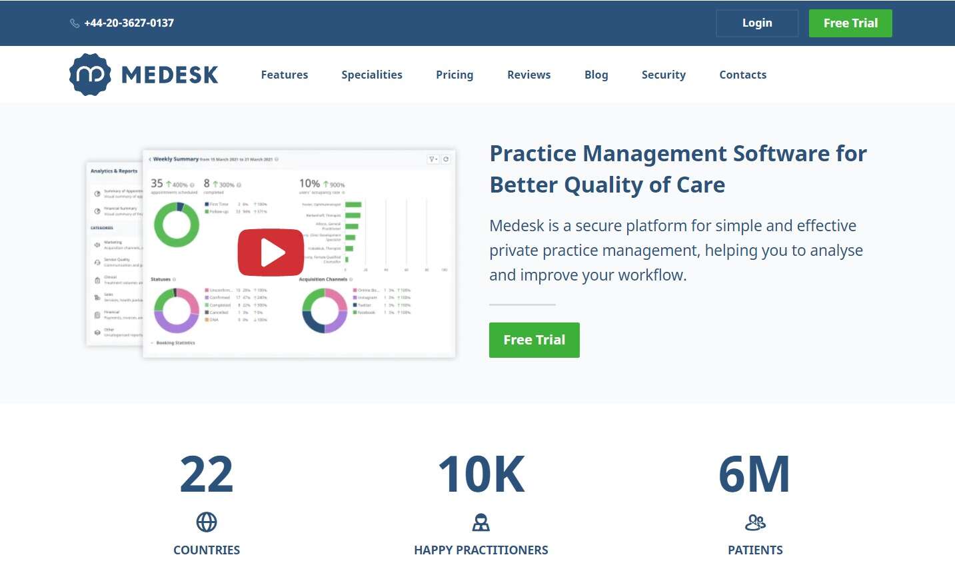Screen dimensions: 955x583
Task: Toggle the Confirmed status in the Statuses legend
Action: [219, 297]
